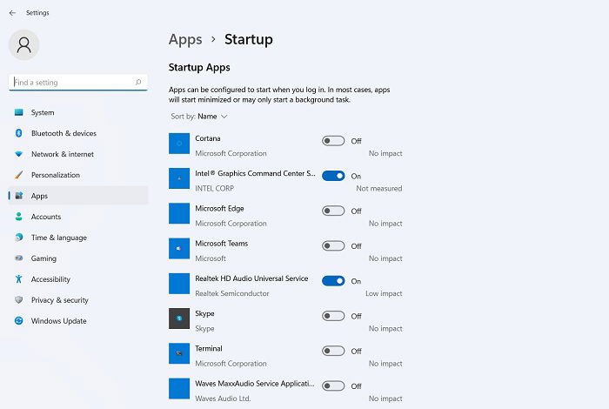
Task: Select Accessibility in sidebar
Action: click(x=78, y=278)
